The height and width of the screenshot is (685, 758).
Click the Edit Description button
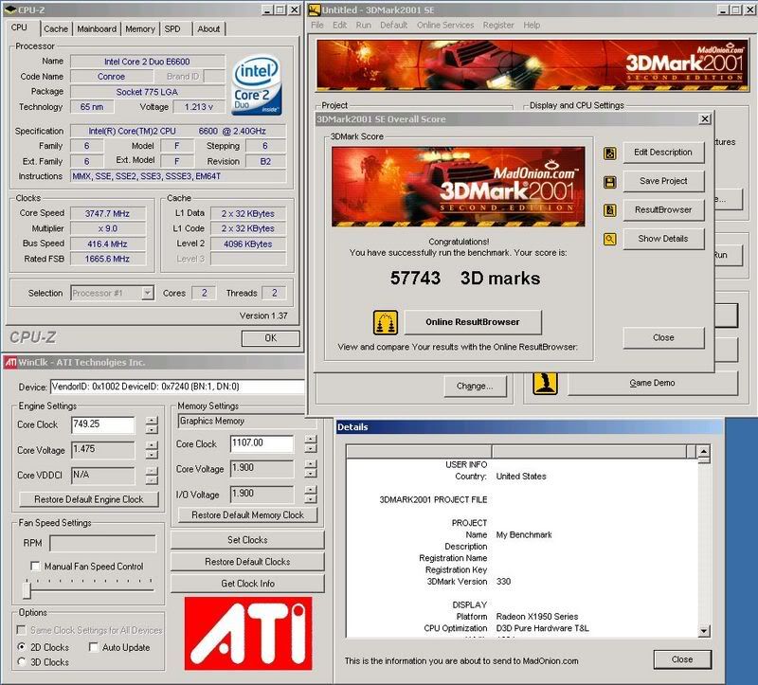662,153
